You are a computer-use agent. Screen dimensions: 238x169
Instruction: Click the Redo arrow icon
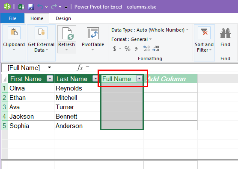pyautogui.click(x=54, y=7)
